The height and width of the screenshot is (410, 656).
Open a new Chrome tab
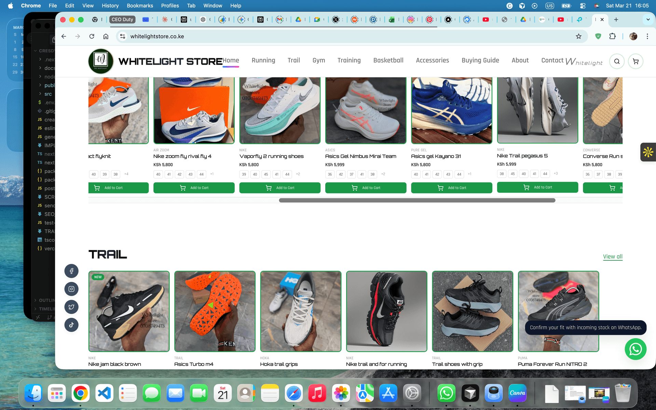(616, 19)
